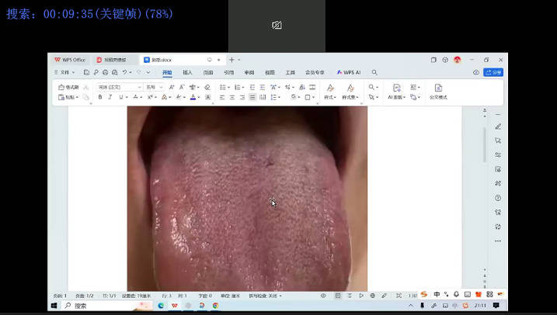Toggle the spell check (拼写检查) status
Viewport: 557px width, 315px height.
[264, 296]
